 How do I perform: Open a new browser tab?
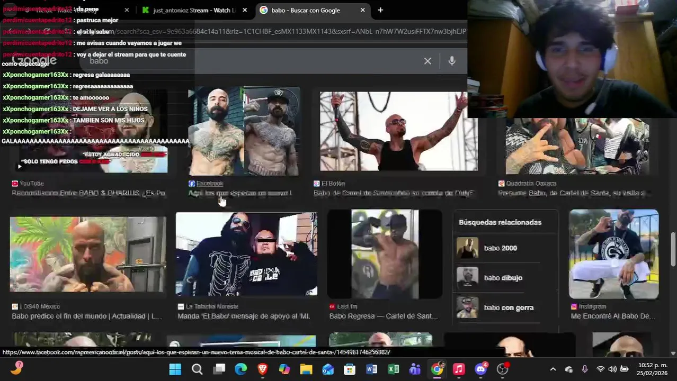pos(380,10)
